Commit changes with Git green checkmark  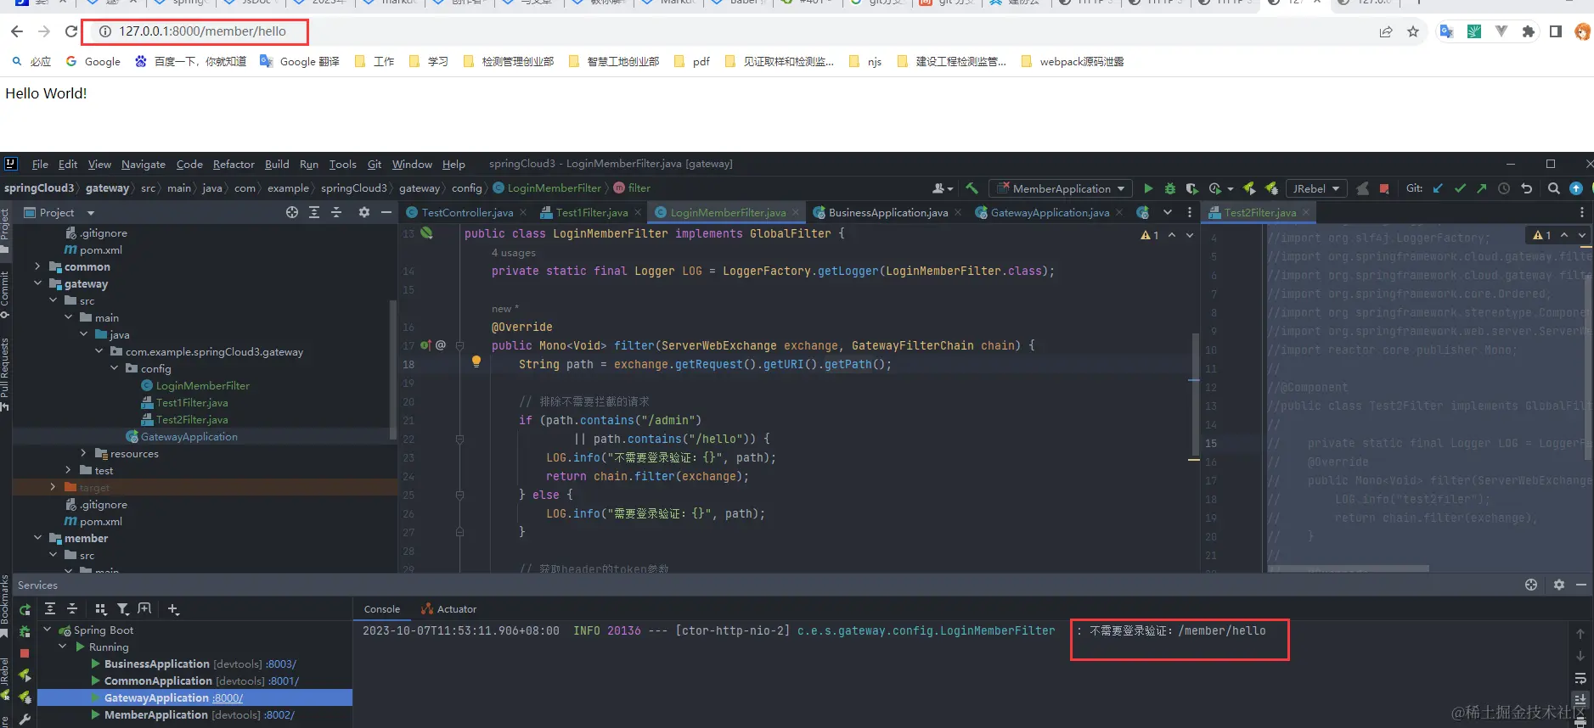click(x=1460, y=188)
